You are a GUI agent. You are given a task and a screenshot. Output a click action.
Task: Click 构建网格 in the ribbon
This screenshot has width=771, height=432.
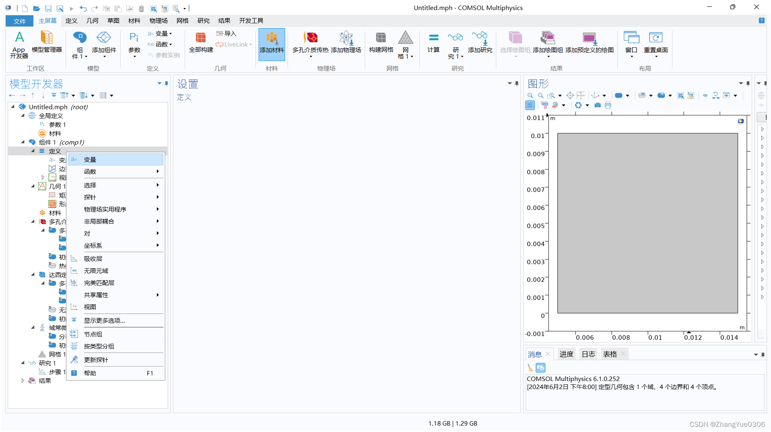[381, 42]
